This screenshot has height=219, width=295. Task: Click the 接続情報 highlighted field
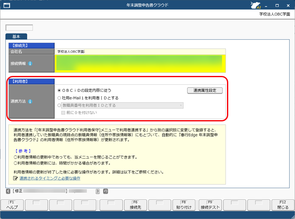coord(140,63)
